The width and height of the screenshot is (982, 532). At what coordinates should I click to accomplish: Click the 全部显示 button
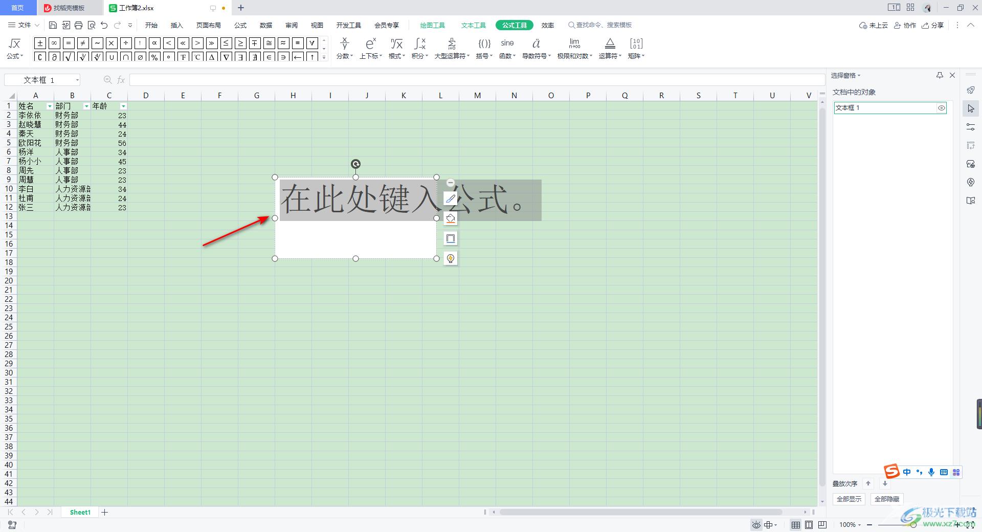(x=849, y=499)
